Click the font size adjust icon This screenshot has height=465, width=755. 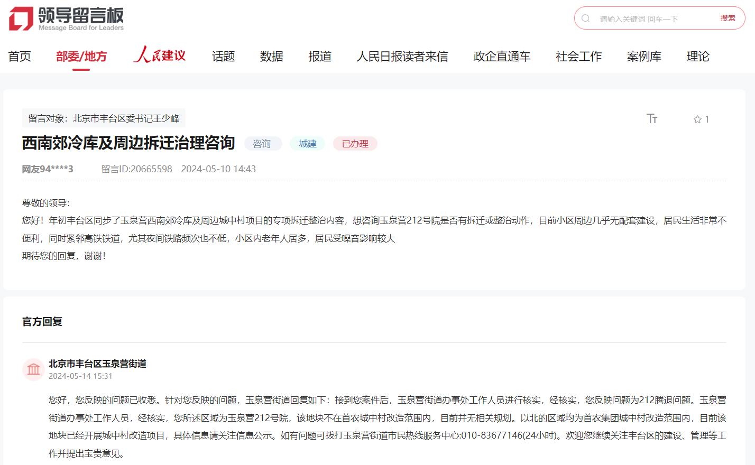(x=652, y=119)
